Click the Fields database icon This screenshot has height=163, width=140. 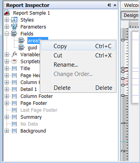click(14, 34)
